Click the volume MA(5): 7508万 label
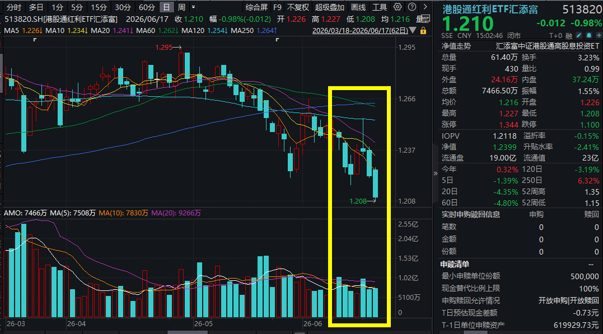The height and width of the screenshot is (334, 603). [73, 213]
